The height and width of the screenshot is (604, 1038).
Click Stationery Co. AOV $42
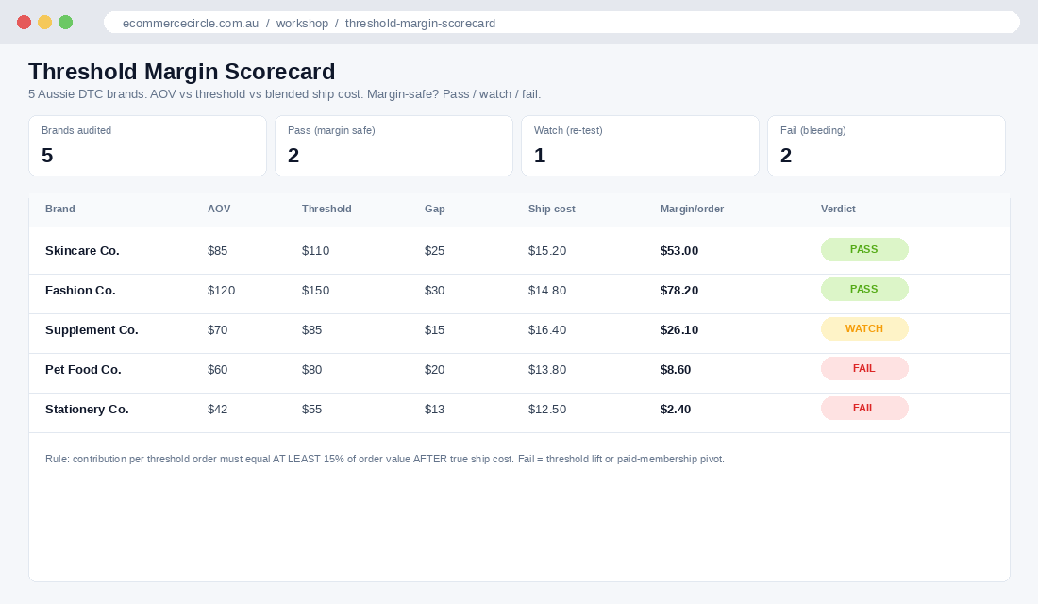(217, 410)
